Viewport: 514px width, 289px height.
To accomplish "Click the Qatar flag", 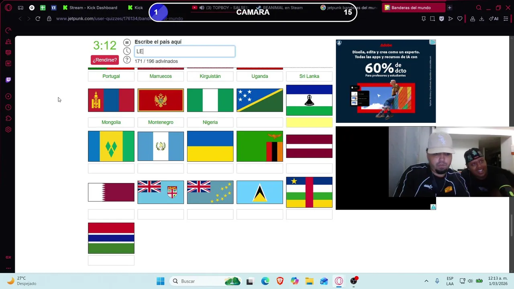I will point(111,192).
